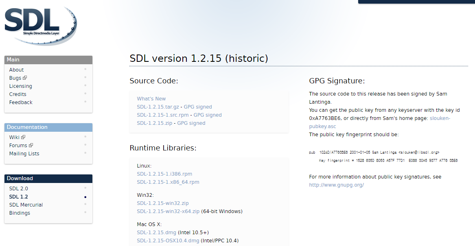The width and height of the screenshot is (475, 246).
Task: Open GPG signed link for tar.gz
Action: [198, 107]
